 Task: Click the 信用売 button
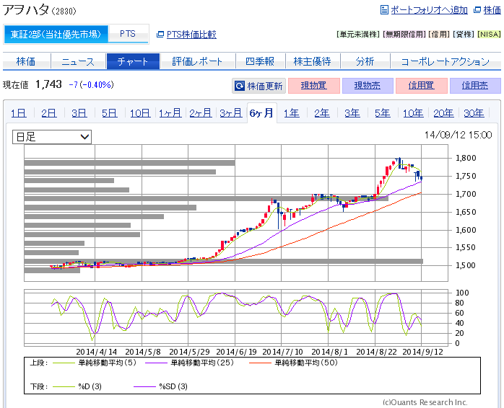(x=475, y=86)
